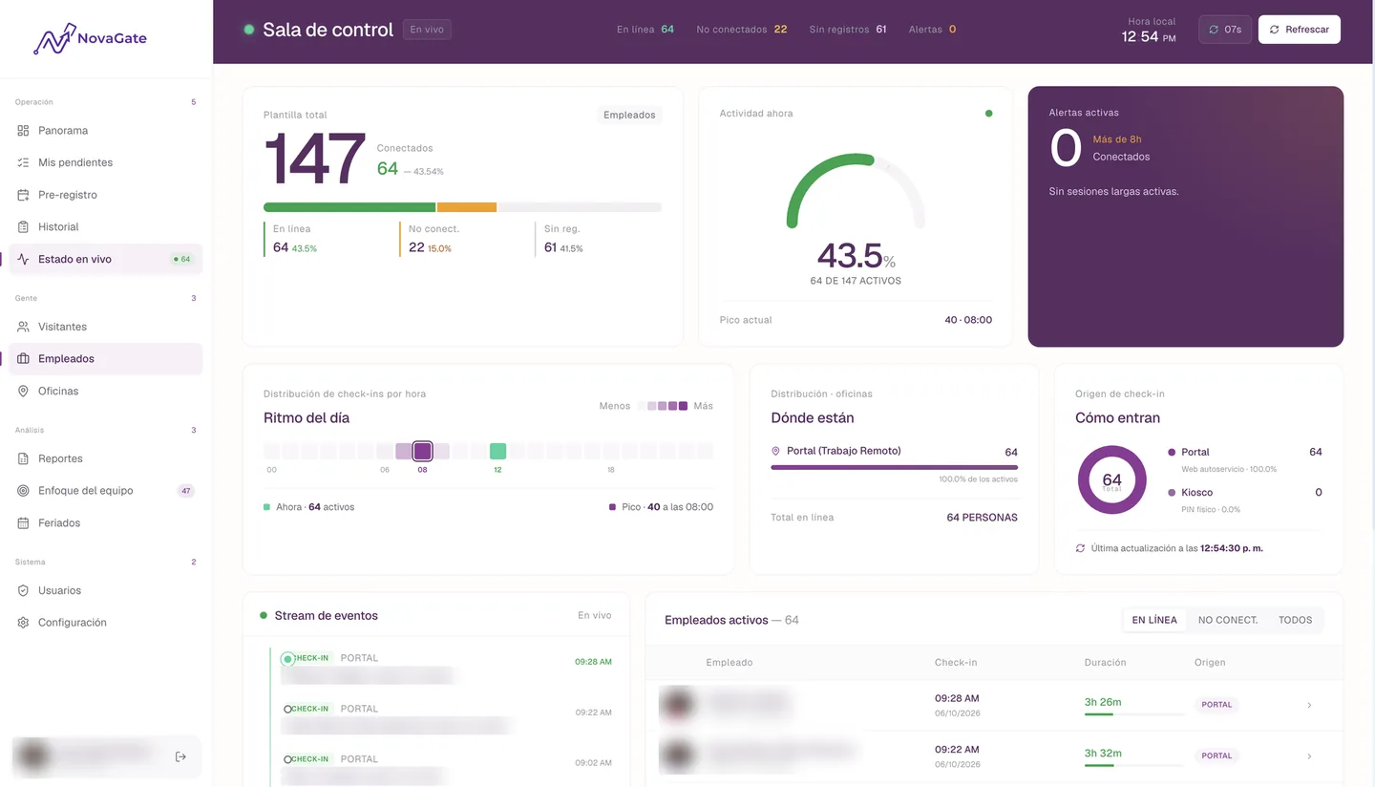Switch to the EN LÍNEA tab
This screenshot has width=1375, height=787.
click(x=1154, y=620)
